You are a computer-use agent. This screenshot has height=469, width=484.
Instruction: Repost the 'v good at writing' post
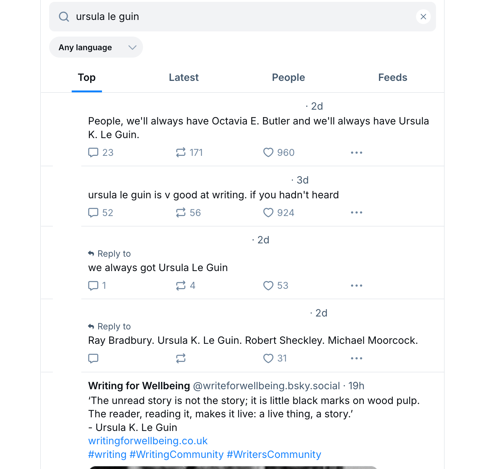188,213
